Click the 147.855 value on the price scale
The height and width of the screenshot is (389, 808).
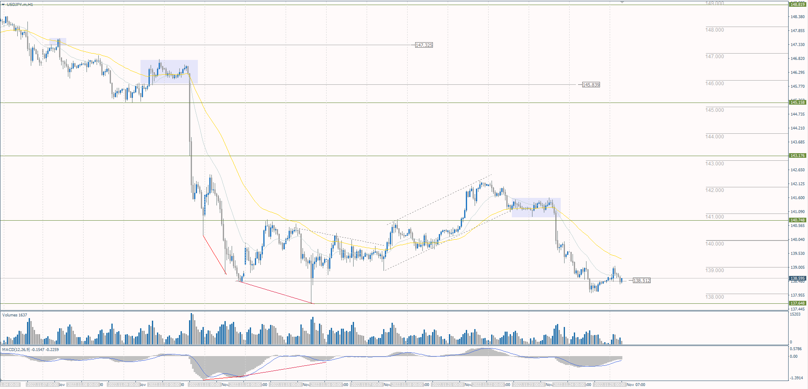pyautogui.click(x=797, y=31)
